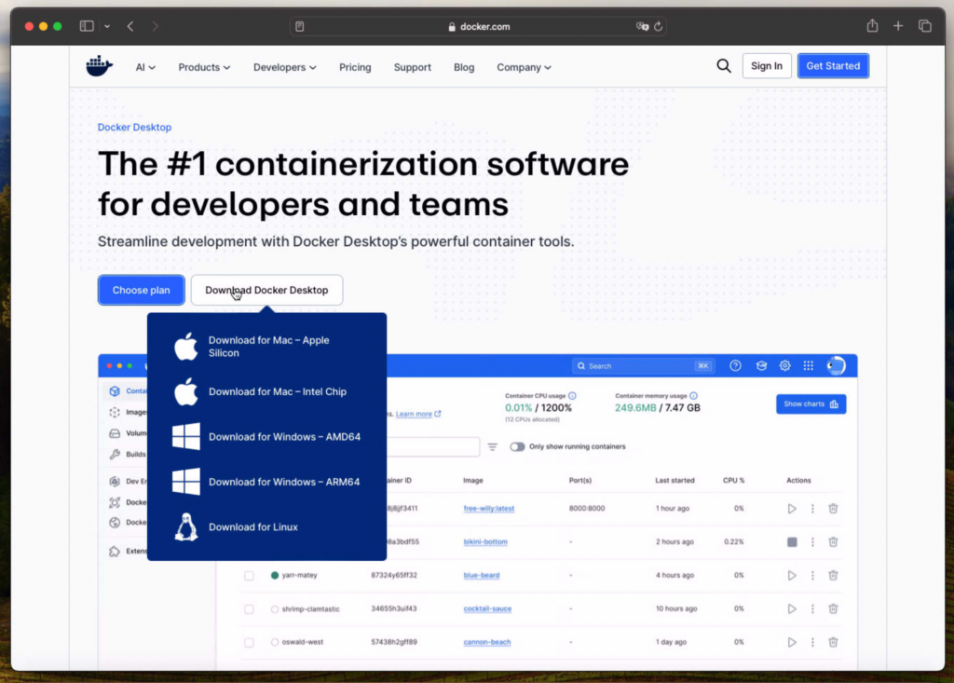Click the docker.com address bar
The height and width of the screenshot is (683, 954).
[477, 27]
